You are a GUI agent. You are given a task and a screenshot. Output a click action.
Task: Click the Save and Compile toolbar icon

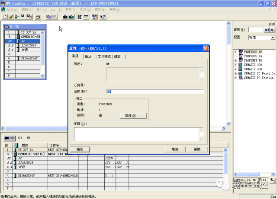[x=29, y=17]
